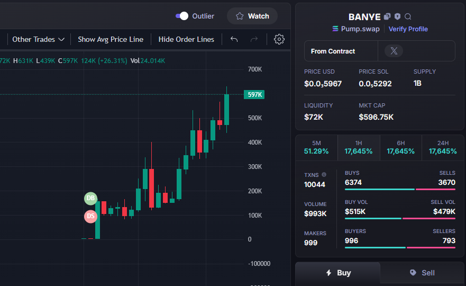Select the 700K price axis label

255,69
